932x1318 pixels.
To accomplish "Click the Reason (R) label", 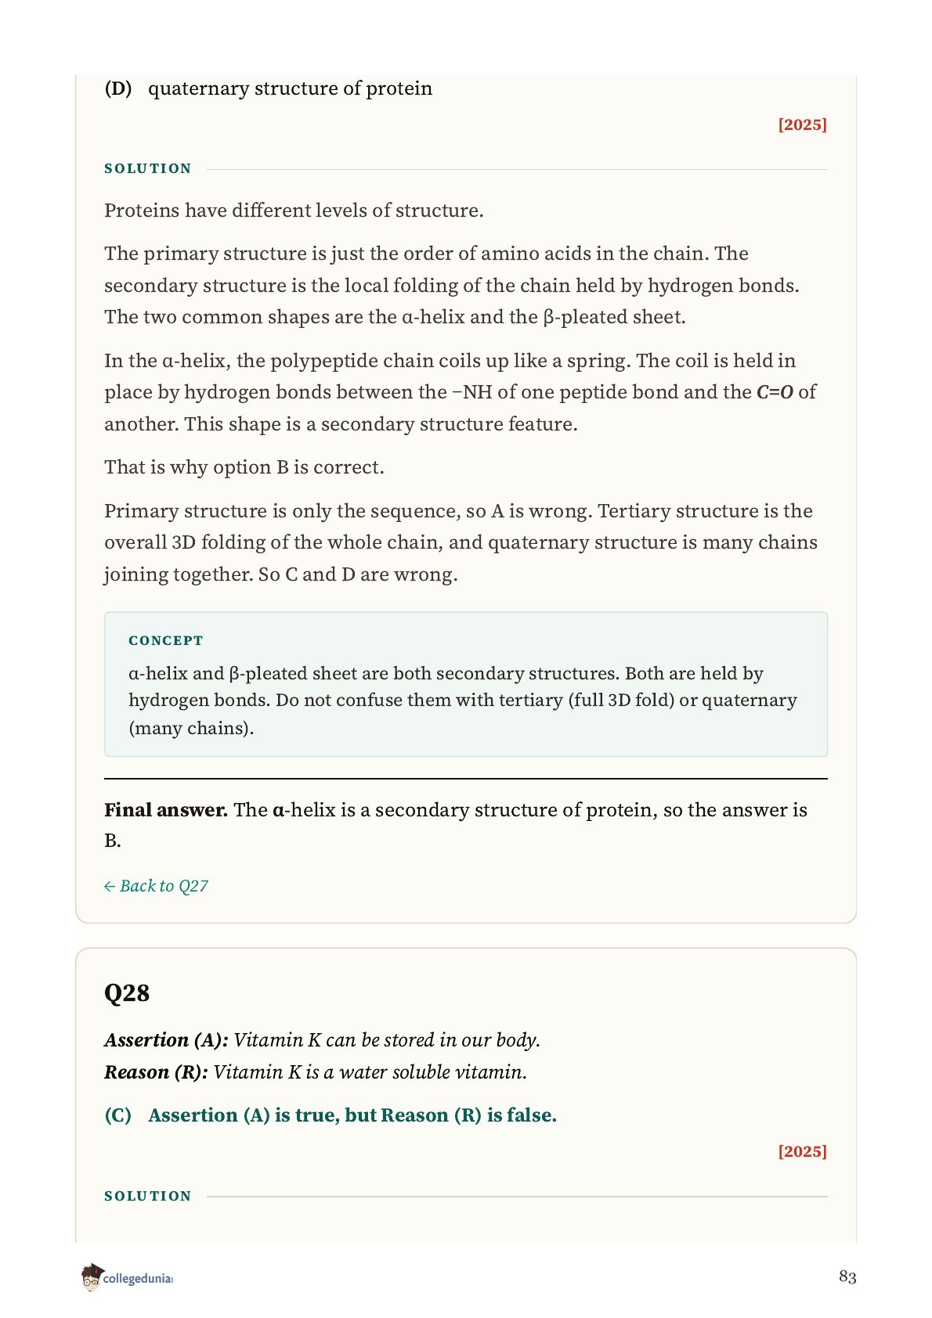I will click(x=157, y=1072).
